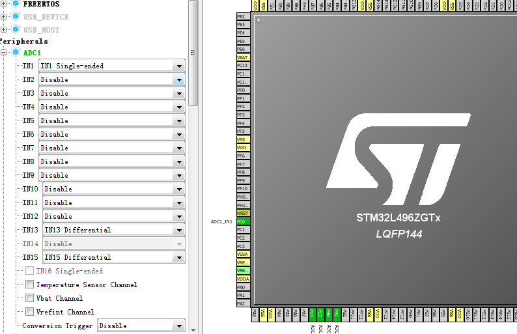517x334 pixels.
Task: Collapse the ADC1 tree node
Action: coord(4,53)
